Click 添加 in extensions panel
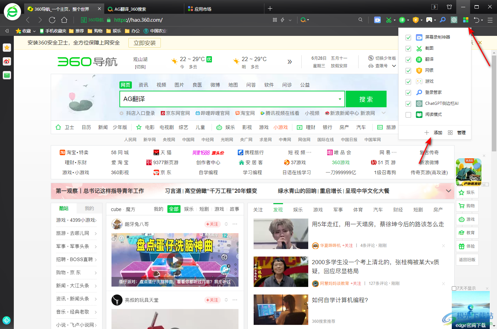The height and width of the screenshot is (329, 497). (x=433, y=132)
